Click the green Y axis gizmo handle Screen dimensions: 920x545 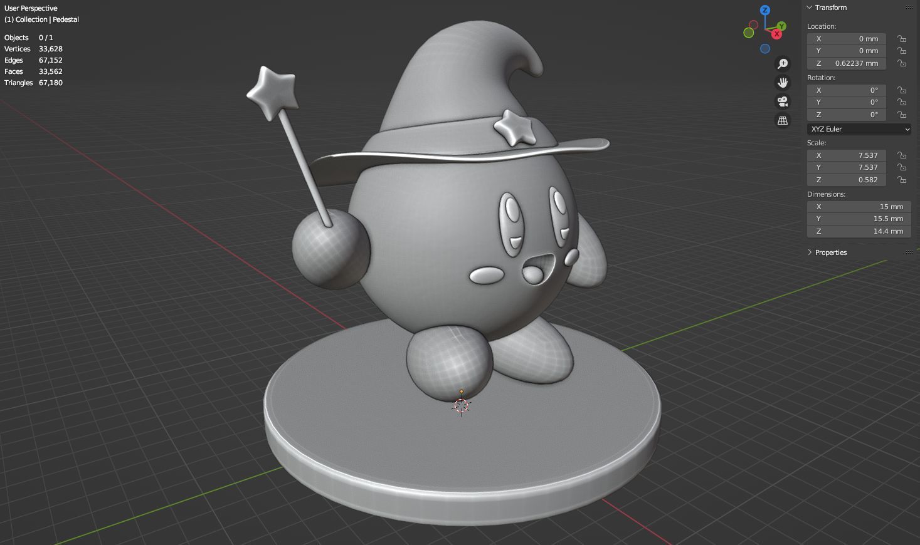[781, 26]
